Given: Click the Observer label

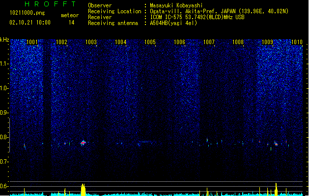Looking at the screenshot, I should tap(100, 5).
